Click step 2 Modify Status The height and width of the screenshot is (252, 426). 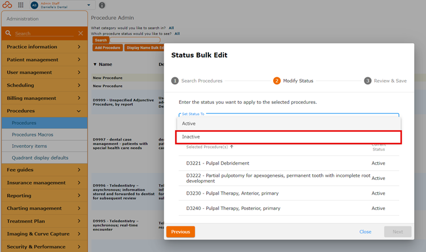point(293,81)
